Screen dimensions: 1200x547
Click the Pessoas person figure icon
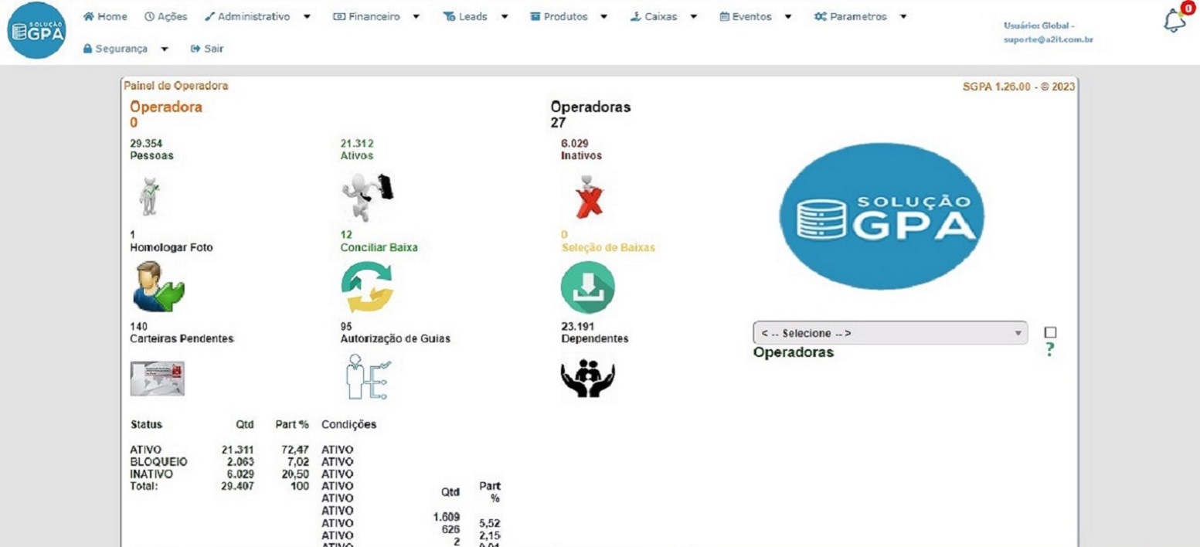[x=149, y=195]
